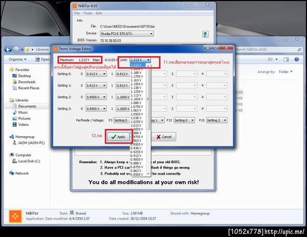The image size is (307, 237).
Task: Select highlighted 1.213 V list entry
Action: click(x=138, y=65)
